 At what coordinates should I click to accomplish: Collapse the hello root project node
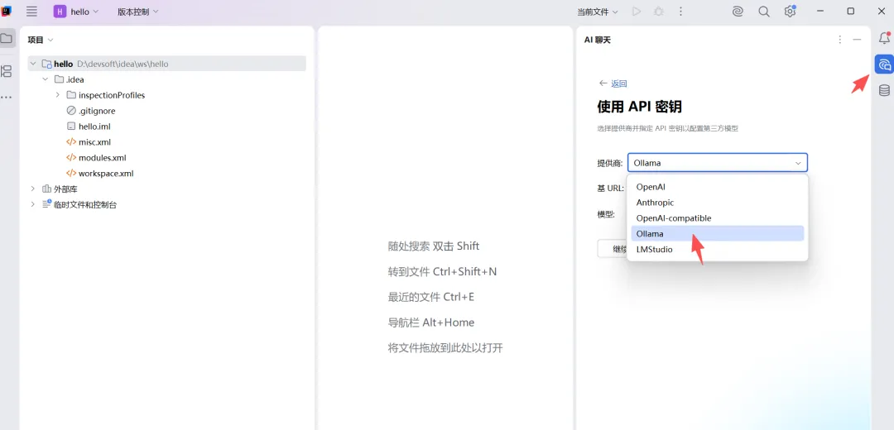coord(33,64)
